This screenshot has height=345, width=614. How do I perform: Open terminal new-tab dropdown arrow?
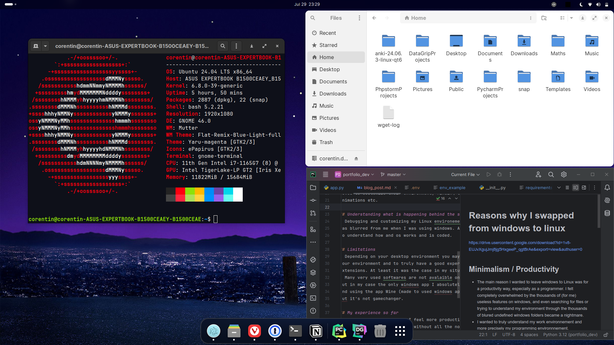(x=45, y=46)
